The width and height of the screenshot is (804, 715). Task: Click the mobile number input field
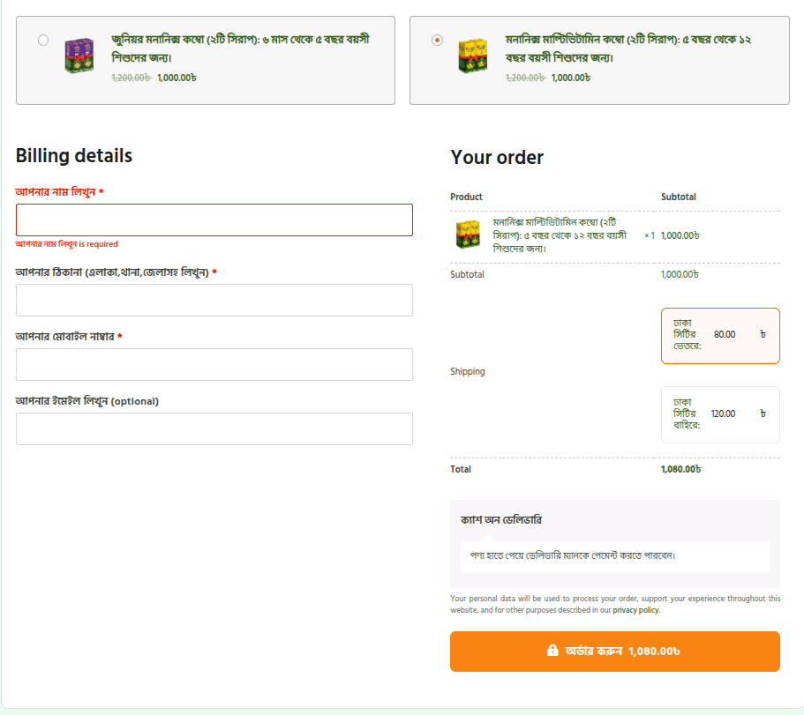tap(214, 364)
